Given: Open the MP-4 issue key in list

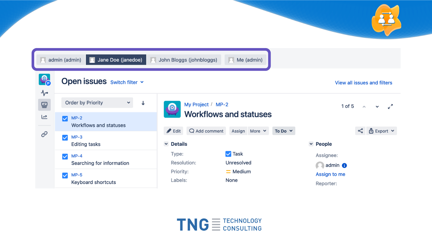Looking at the screenshot, I should click(x=77, y=156).
